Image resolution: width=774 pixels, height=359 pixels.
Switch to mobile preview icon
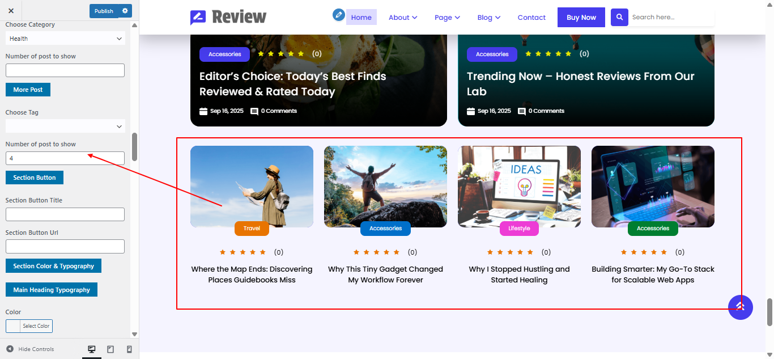129,349
